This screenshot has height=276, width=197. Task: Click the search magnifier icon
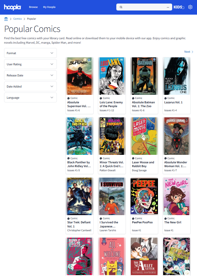[x=121, y=7]
